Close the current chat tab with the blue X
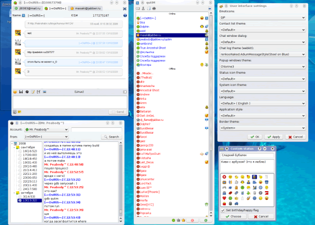The image size is (315, 225). 125,9
